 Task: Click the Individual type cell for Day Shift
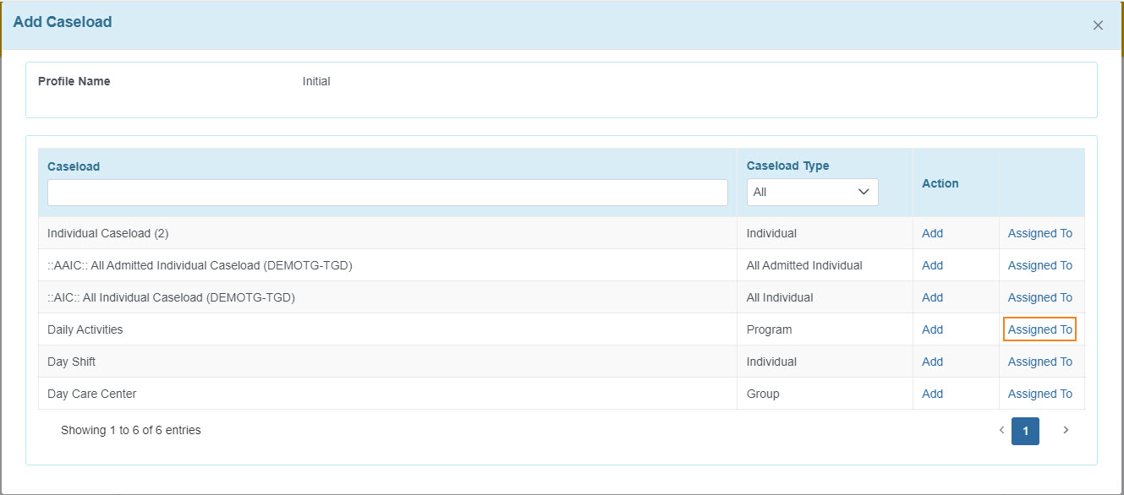point(825,362)
